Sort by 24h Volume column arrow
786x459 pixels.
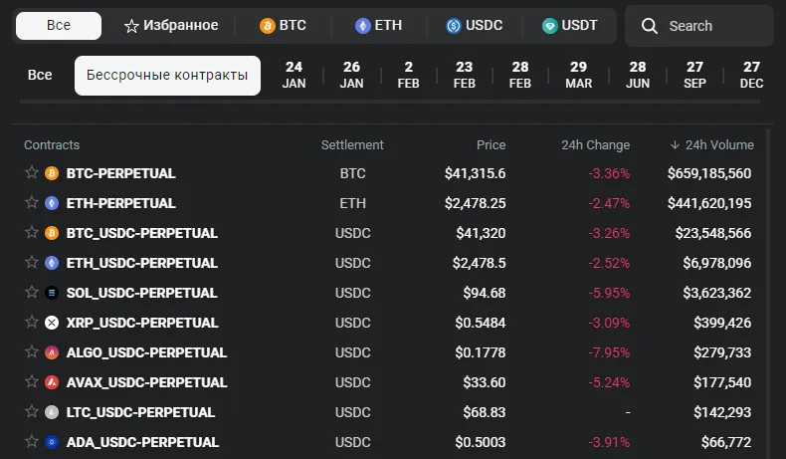click(x=675, y=145)
